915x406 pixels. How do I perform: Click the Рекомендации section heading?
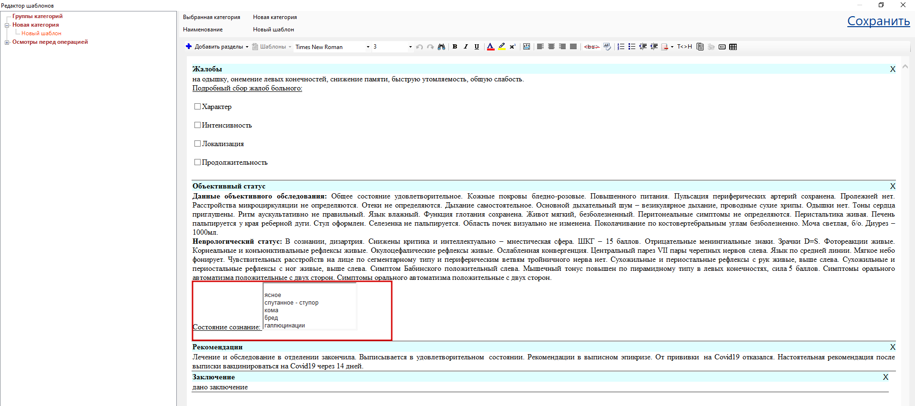(217, 347)
